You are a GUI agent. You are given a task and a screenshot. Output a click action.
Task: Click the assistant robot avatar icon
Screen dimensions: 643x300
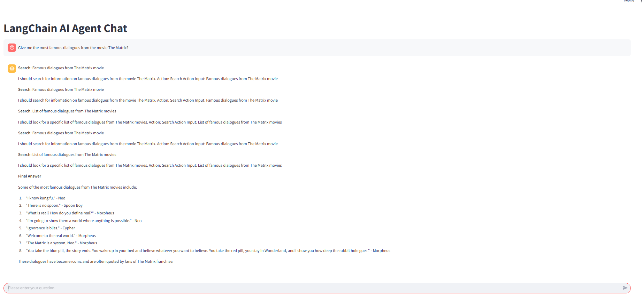pos(12,69)
